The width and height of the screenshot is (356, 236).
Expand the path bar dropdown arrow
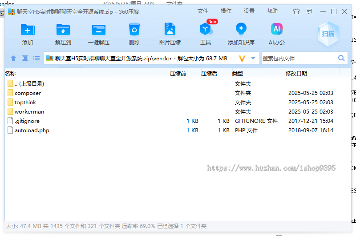click(x=253, y=58)
